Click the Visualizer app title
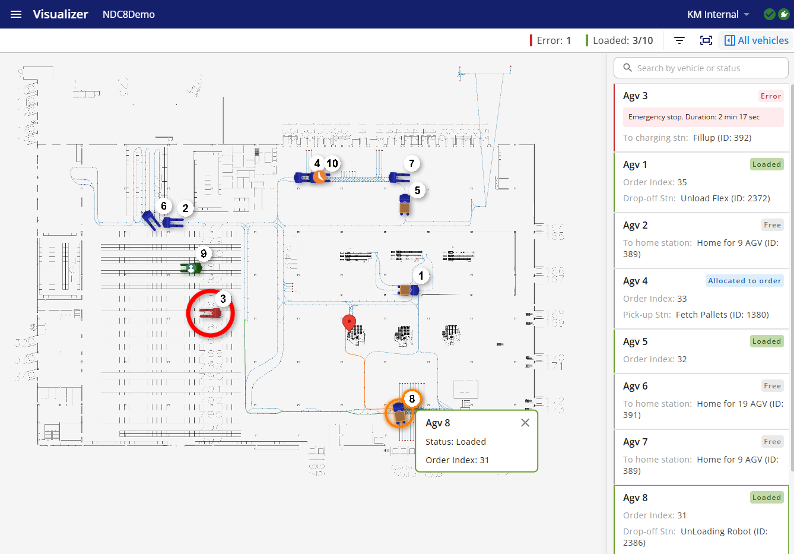Viewport: 794px width, 554px height. (61, 14)
